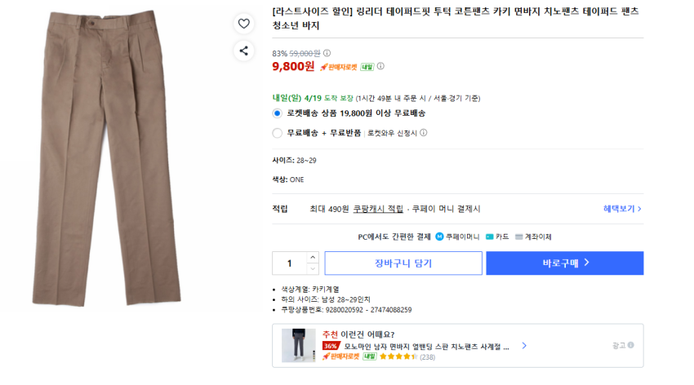Click 장바구니 담기 button
The height and width of the screenshot is (385, 694).
(x=403, y=263)
